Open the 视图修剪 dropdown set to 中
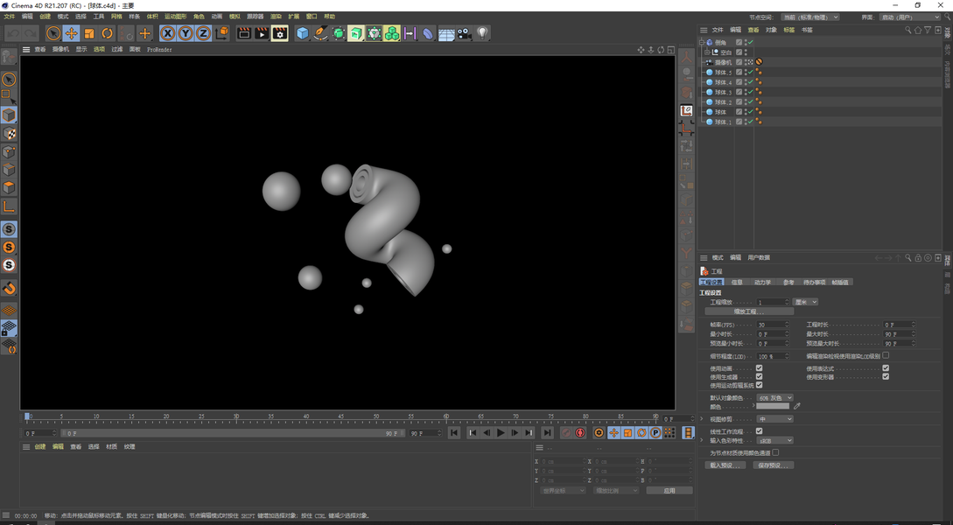Viewport: 953px width, 525px height. 775,419
